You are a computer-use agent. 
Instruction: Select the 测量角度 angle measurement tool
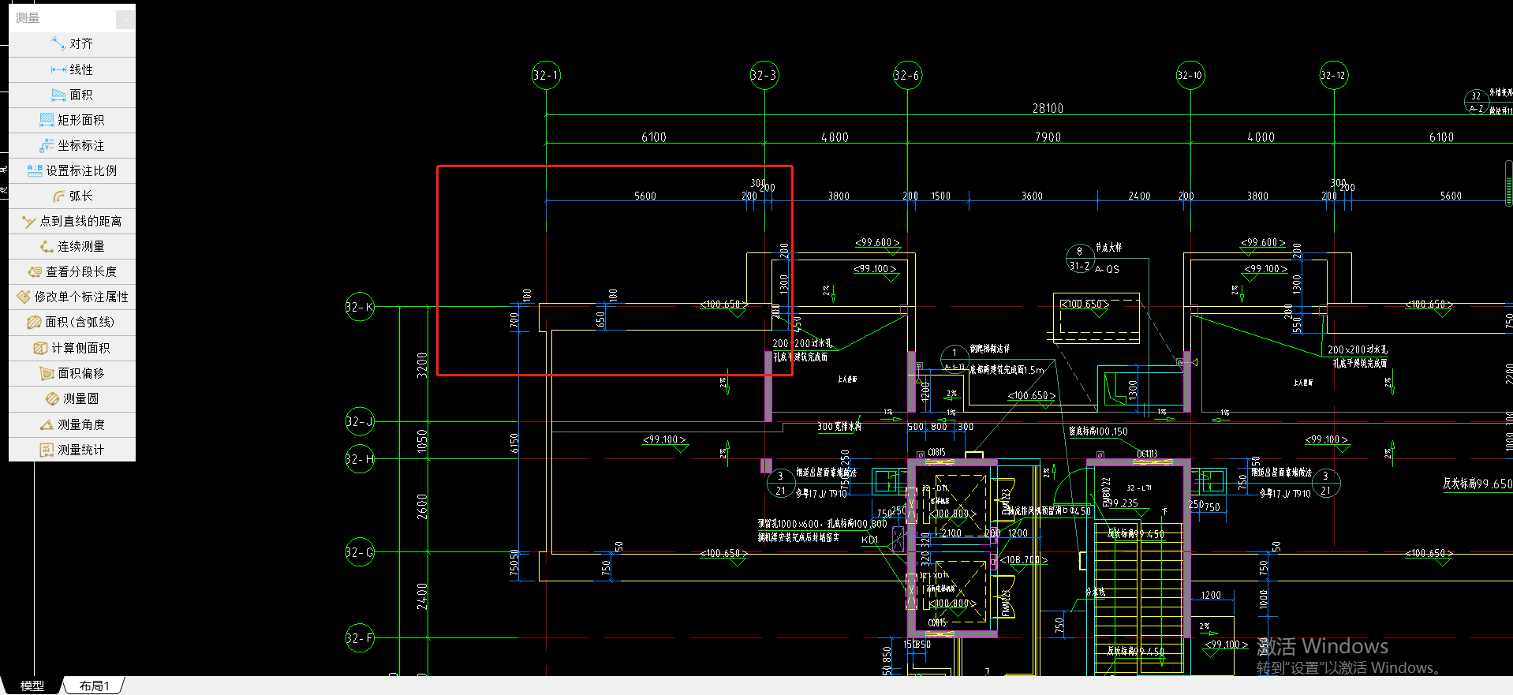point(72,424)
